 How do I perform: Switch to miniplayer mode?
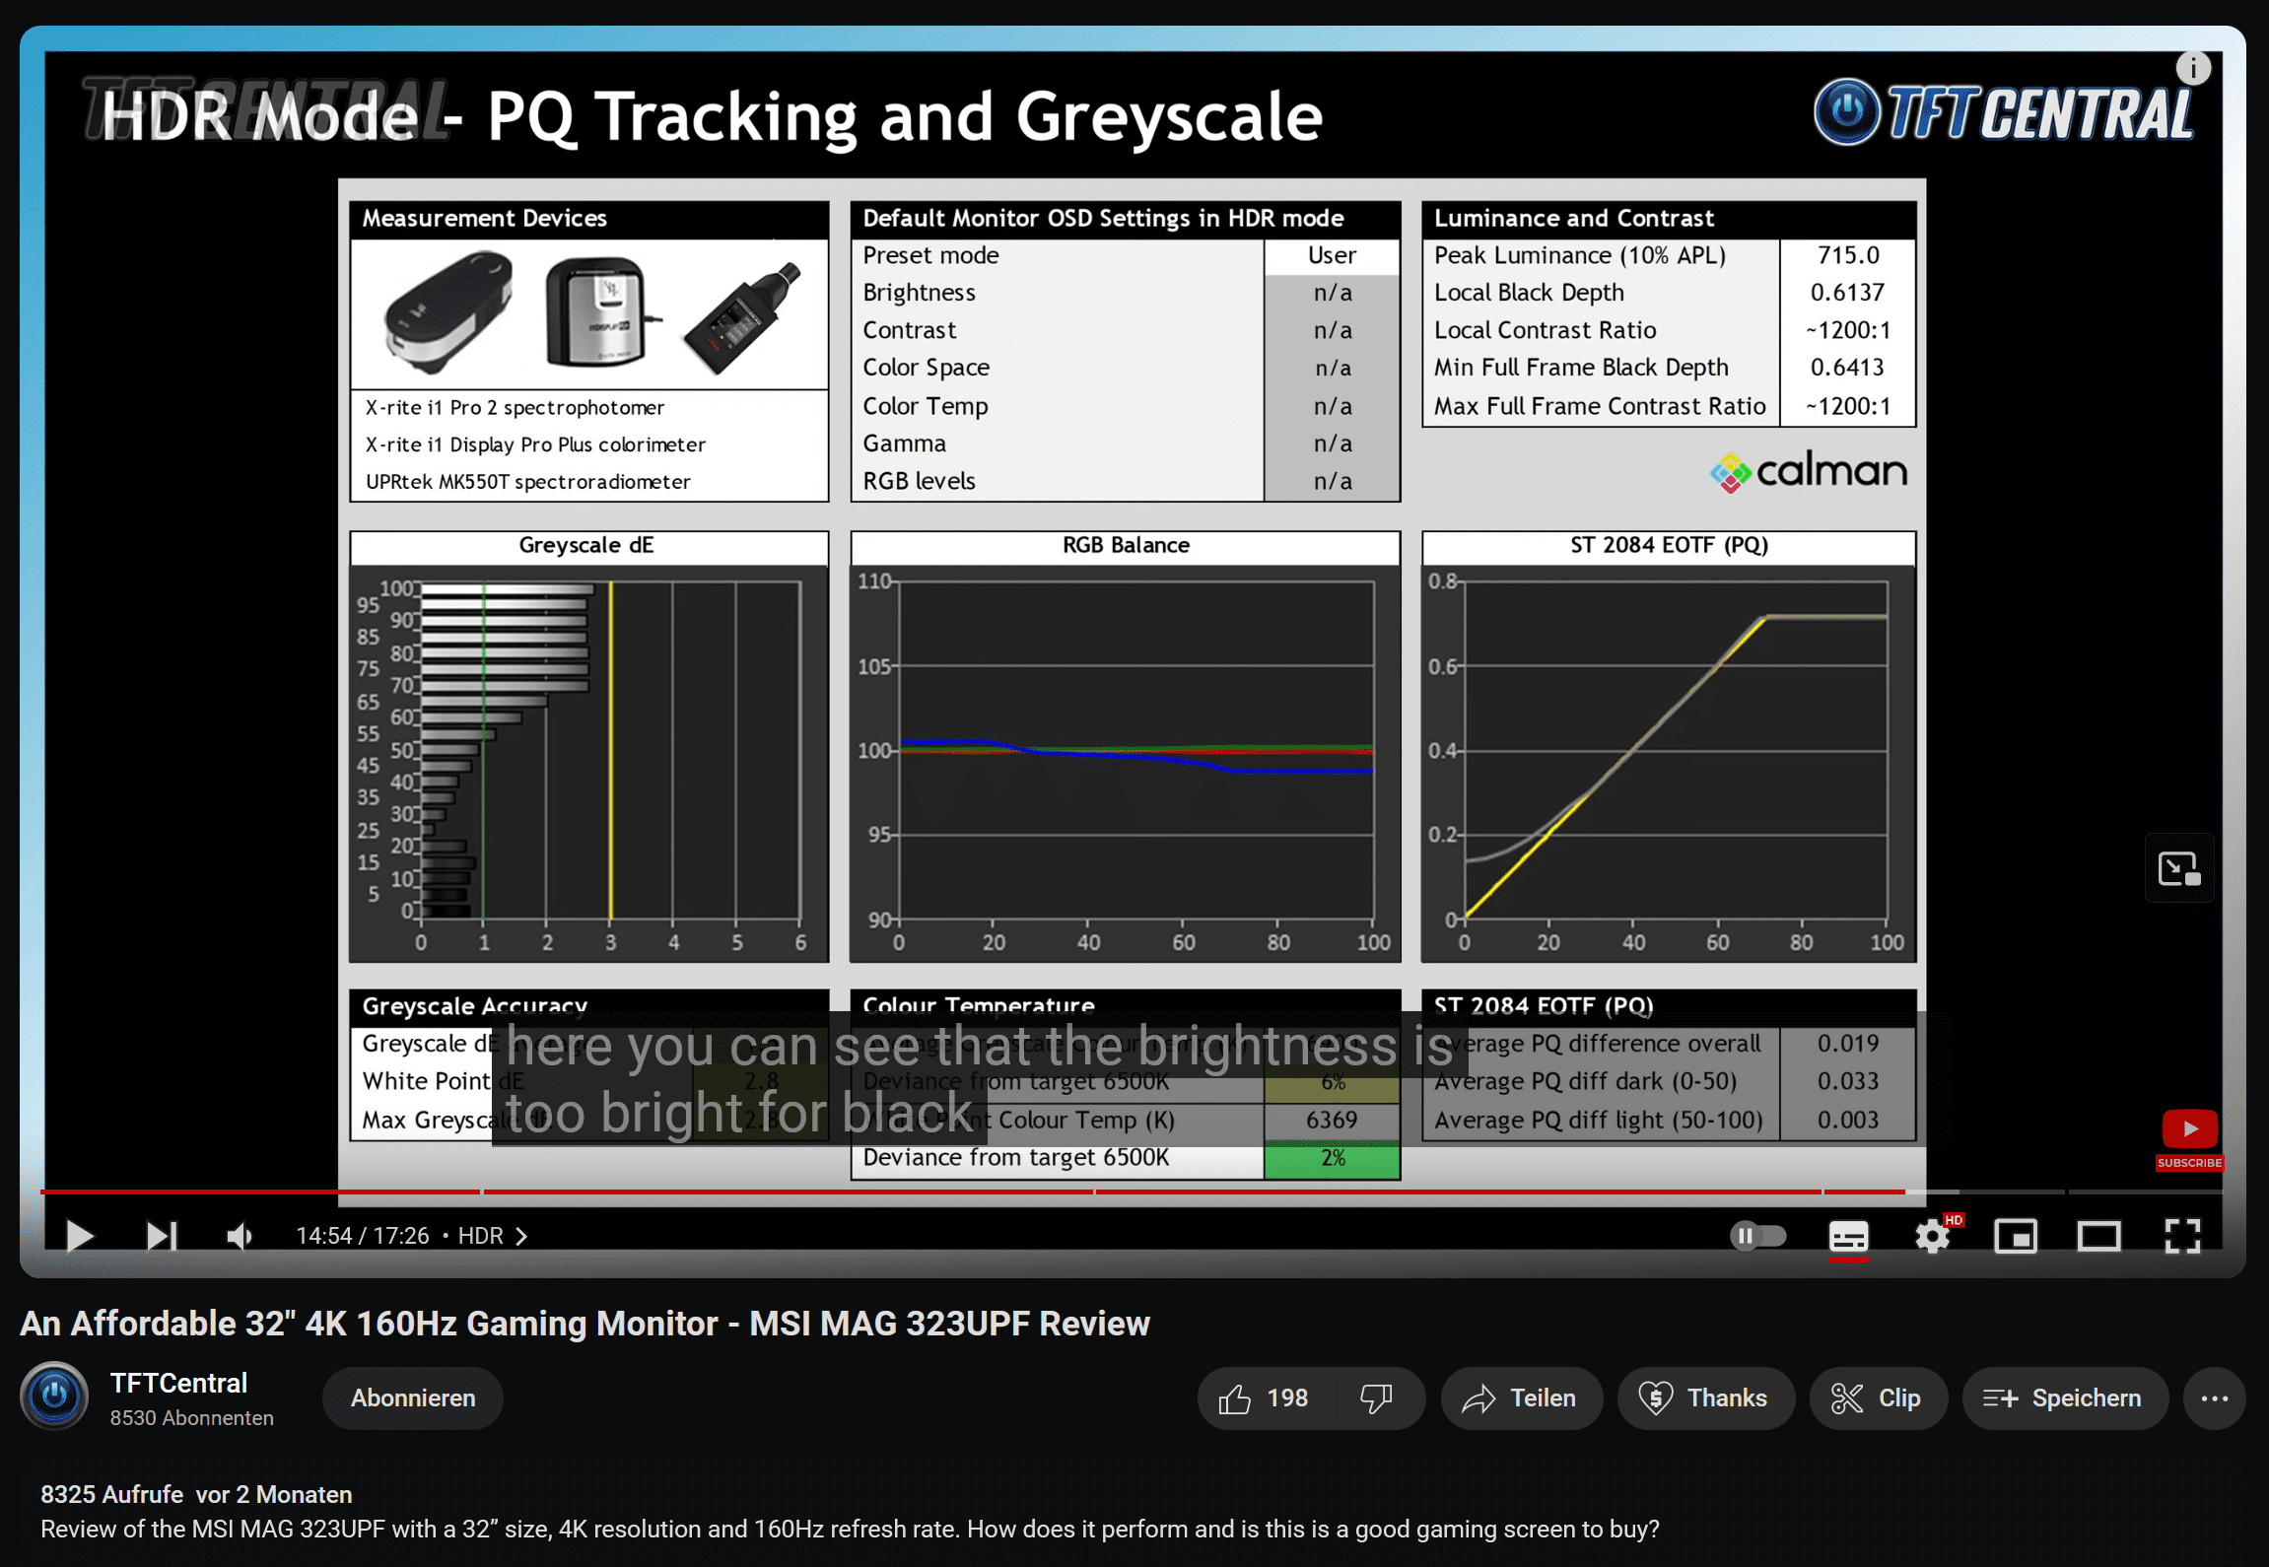2016,1236
